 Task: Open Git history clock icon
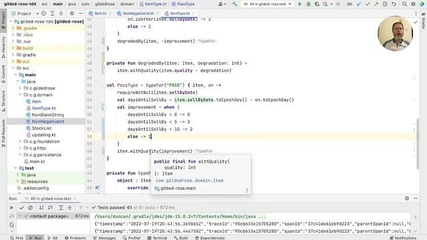tap(385, 4)
